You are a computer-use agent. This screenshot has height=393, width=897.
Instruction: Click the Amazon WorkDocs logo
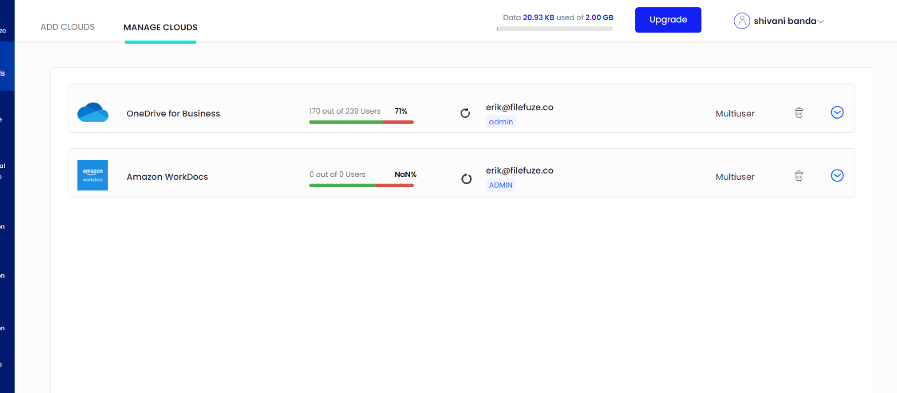point(93,175)
